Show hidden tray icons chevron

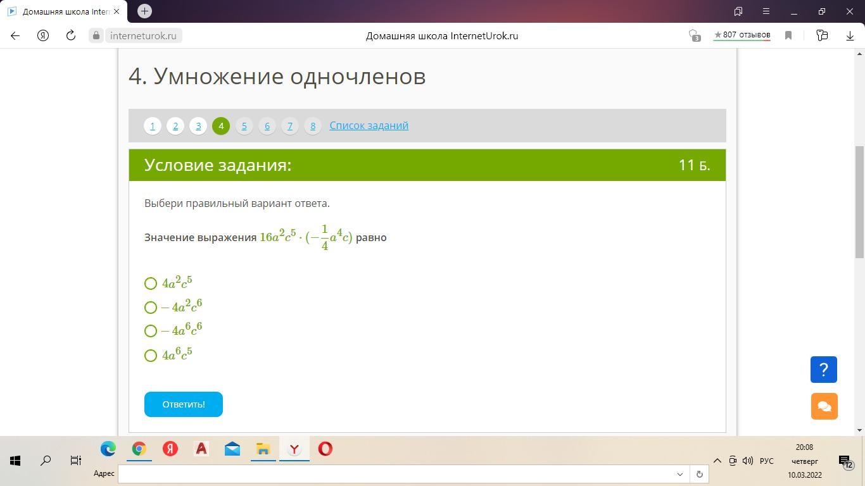click(x=717, y=461)
